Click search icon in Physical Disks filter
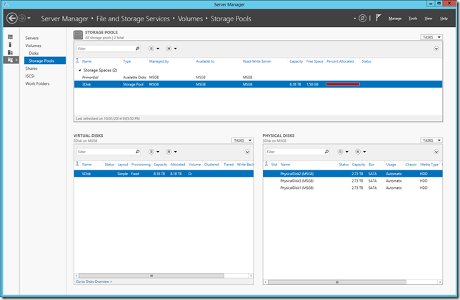This screenshot has width=460, height=300. pos(327,152)
